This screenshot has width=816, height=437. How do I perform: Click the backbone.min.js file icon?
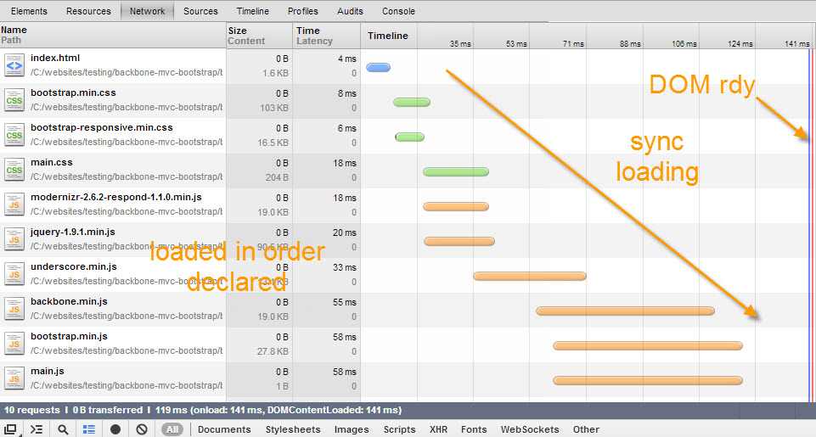pos(14,309)
